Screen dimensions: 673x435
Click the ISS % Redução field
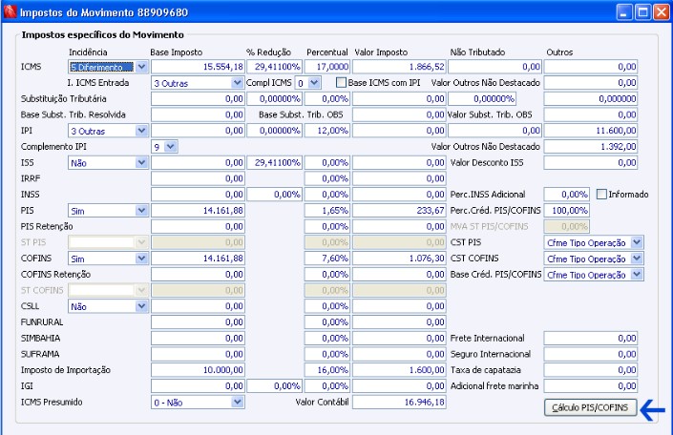point(274,162)
